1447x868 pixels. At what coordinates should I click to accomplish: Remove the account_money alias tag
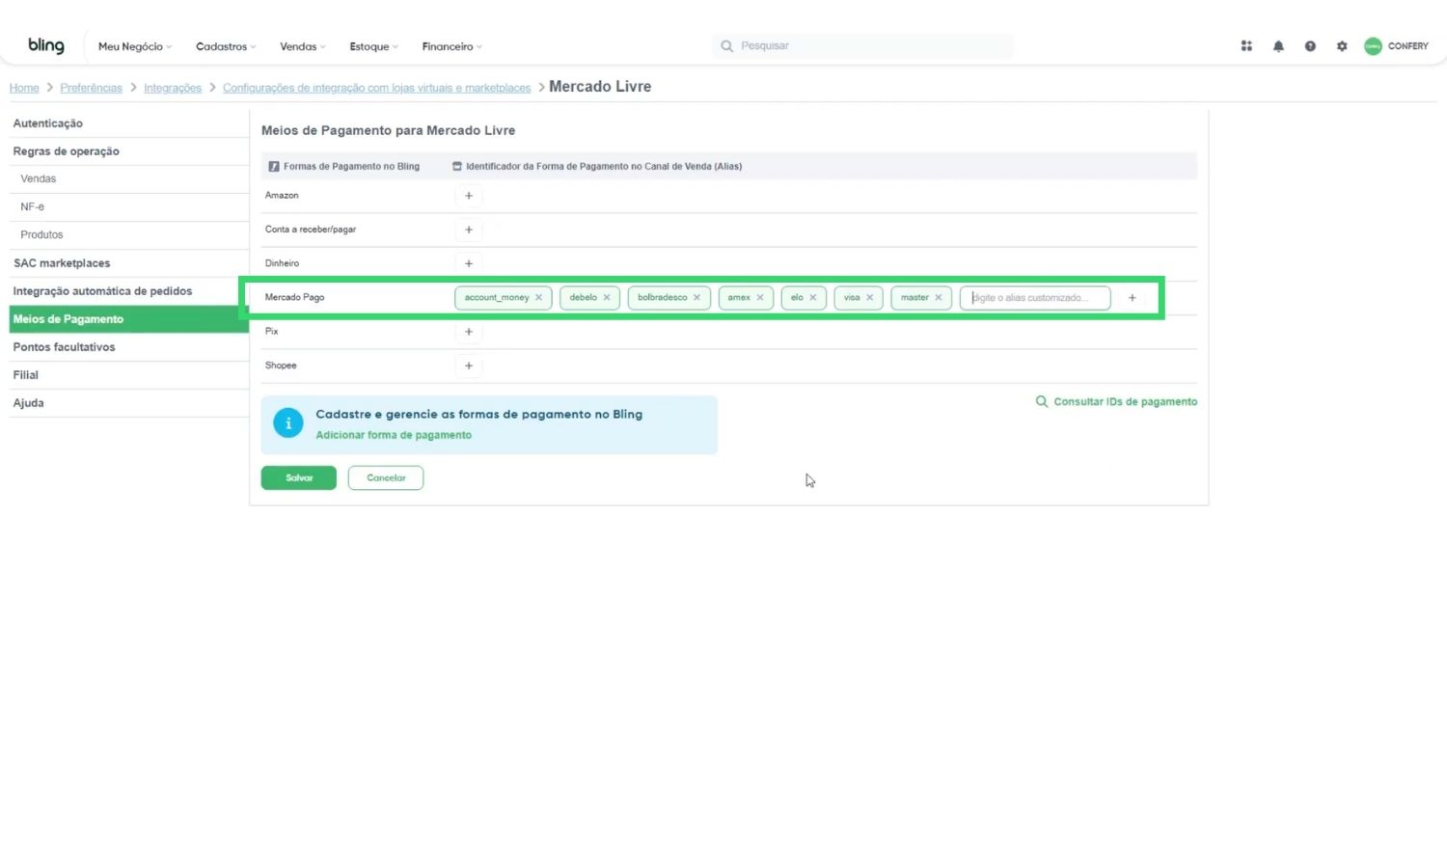coord(538,298)
